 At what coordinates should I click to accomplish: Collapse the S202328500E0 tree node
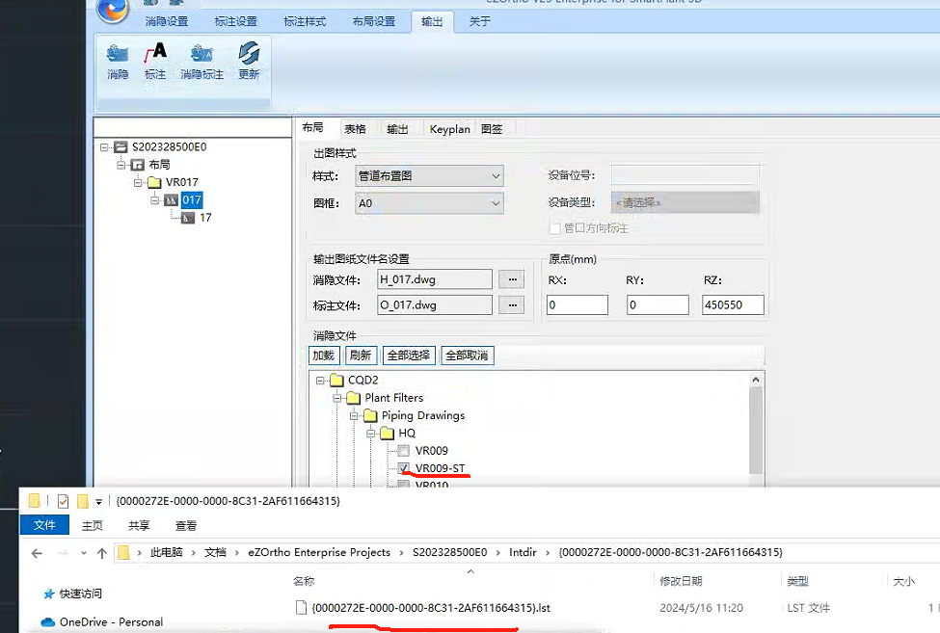[x=104, y=147]
